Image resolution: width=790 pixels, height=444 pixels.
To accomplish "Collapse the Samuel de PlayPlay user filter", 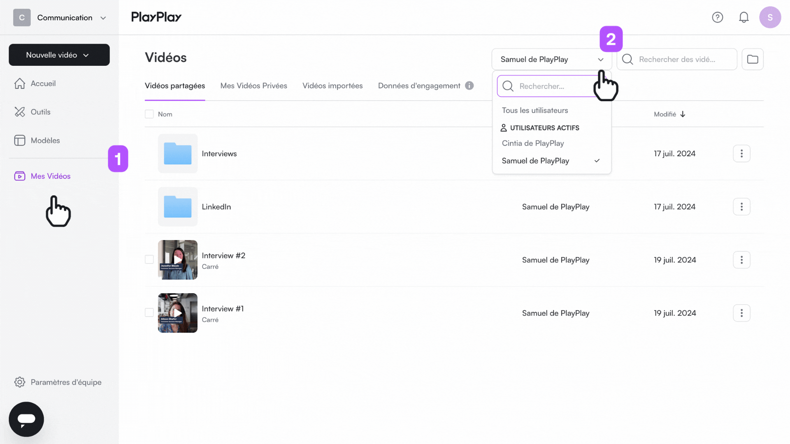I will [x=552, y=59].
